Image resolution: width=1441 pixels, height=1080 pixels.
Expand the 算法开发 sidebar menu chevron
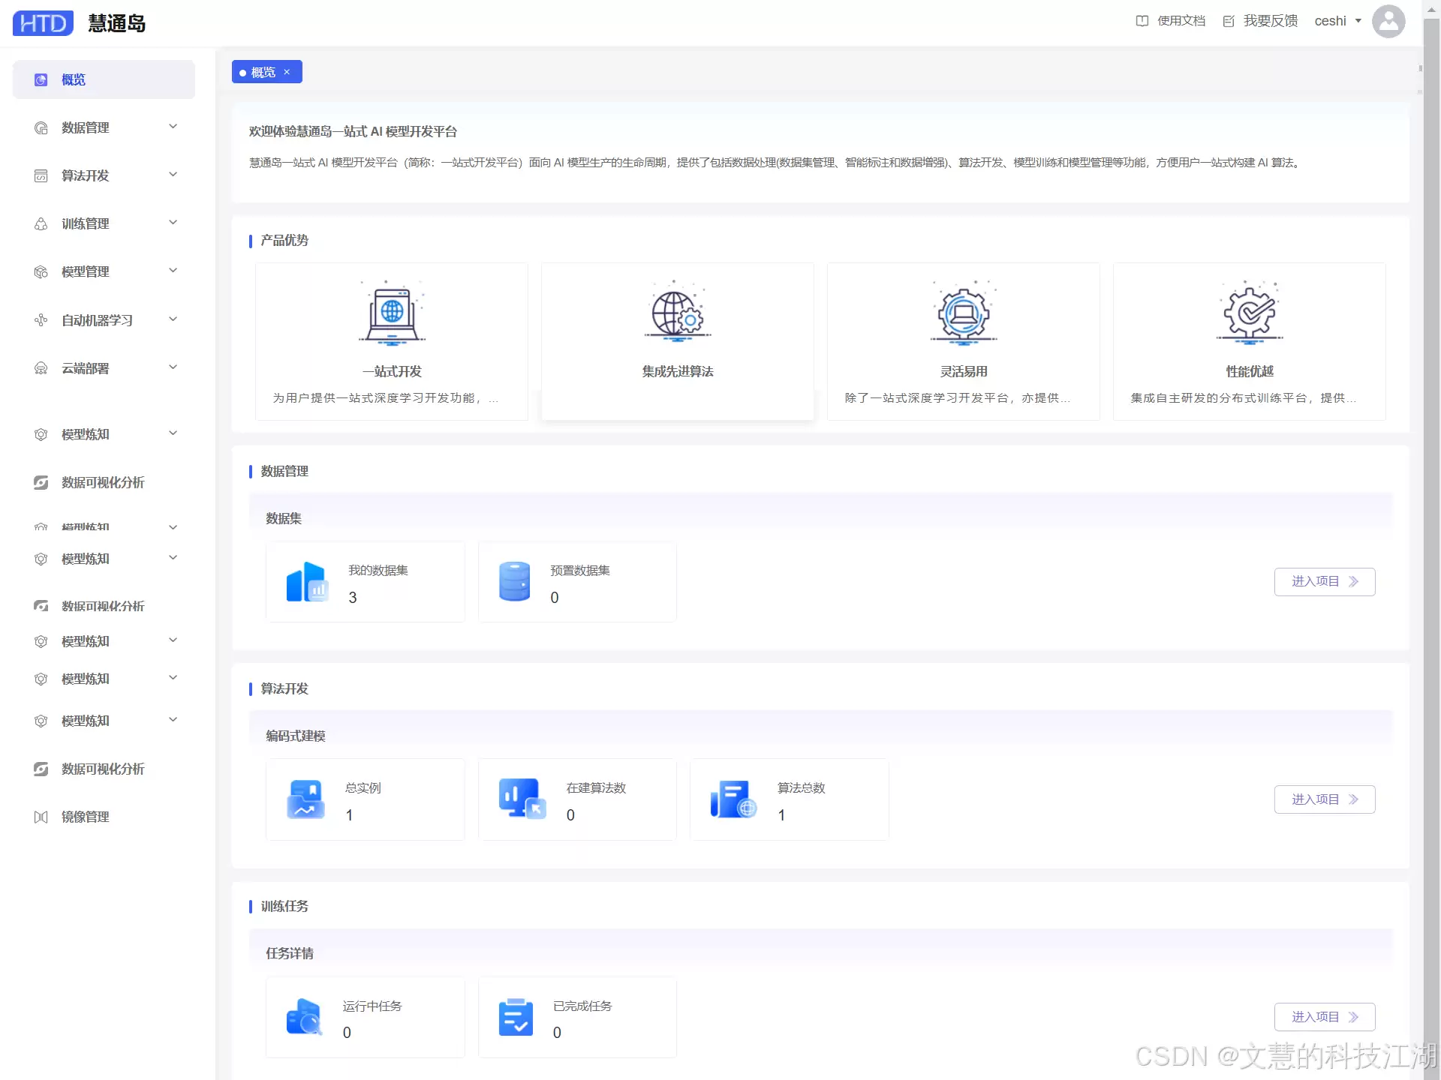(x=173, y=175)
